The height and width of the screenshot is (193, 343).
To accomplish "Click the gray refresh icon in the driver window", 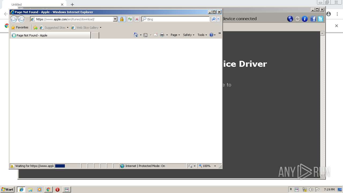I will 297,19.
